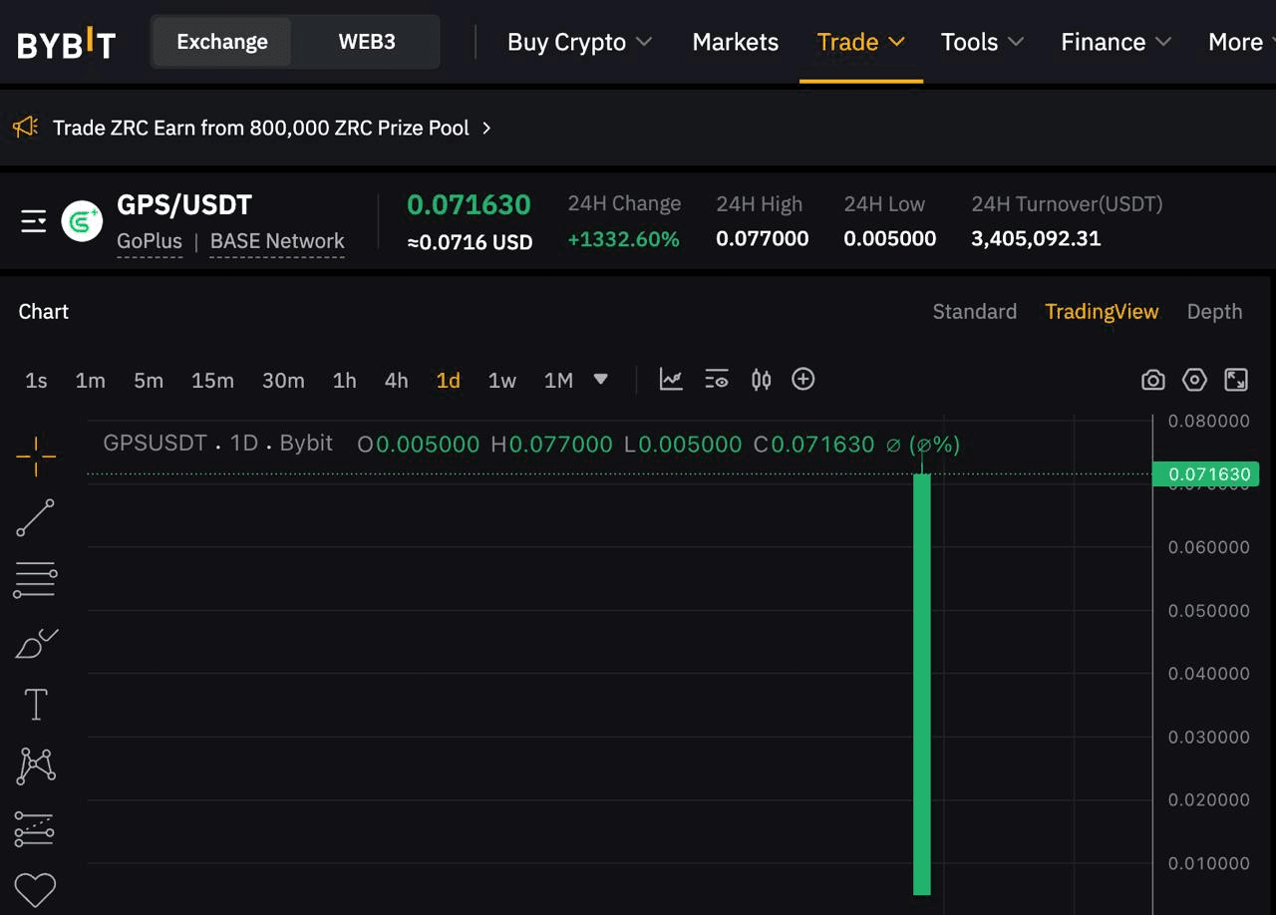Open the More menu
This screenshot has height=915, width=1276.
(1241, 42)
